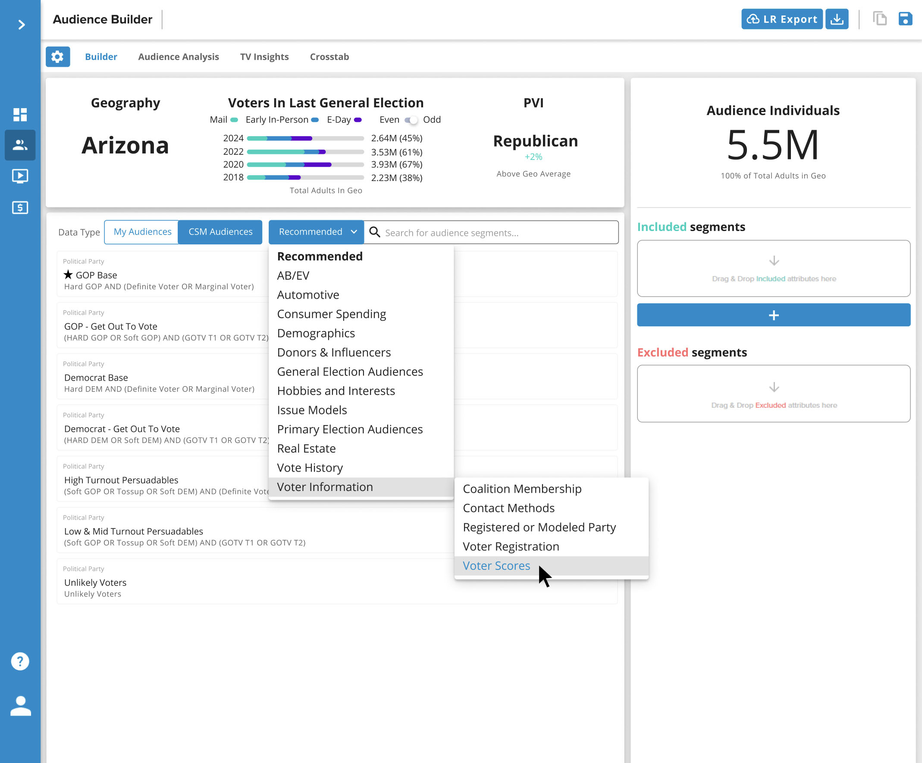922x763 pixels.
Task: Click the LR Export button
Action: pos(781,19)
